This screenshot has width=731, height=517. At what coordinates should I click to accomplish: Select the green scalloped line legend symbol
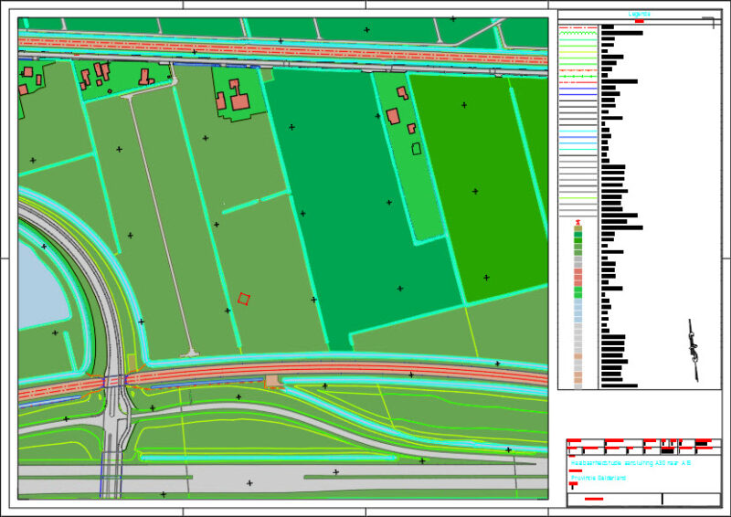tap(577, 34)
